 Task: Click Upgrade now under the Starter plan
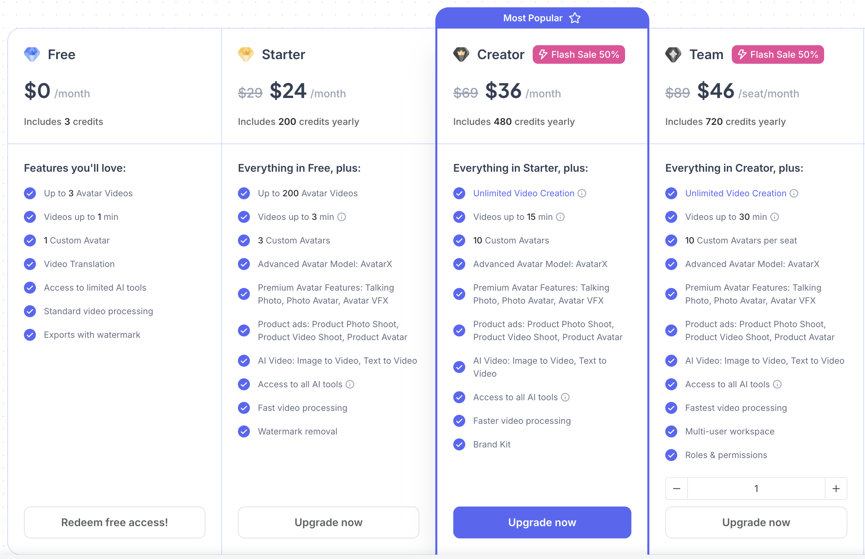328,522
